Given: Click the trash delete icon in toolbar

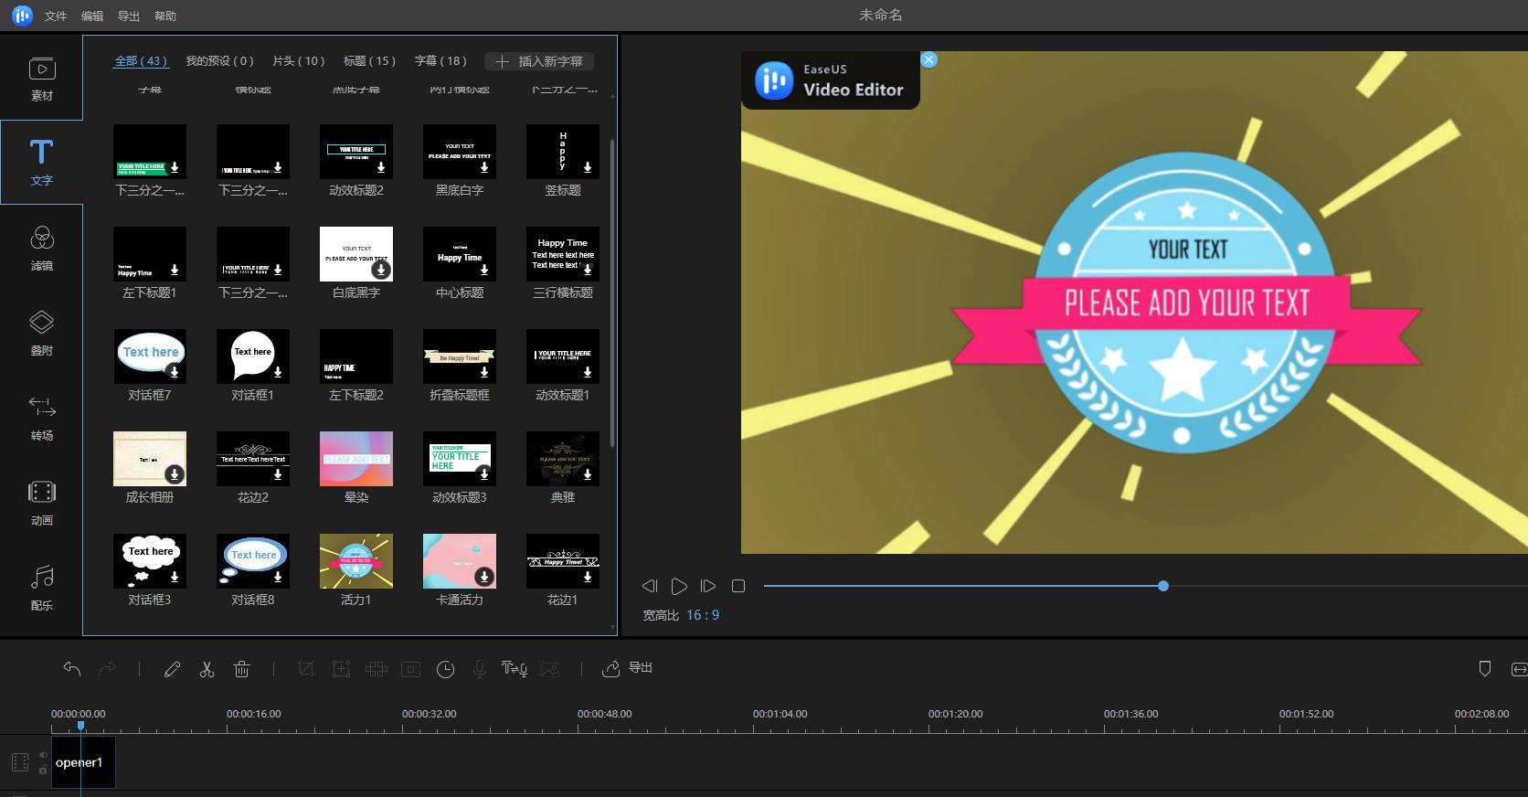Looking at the screenshot, I should (241, 669).
